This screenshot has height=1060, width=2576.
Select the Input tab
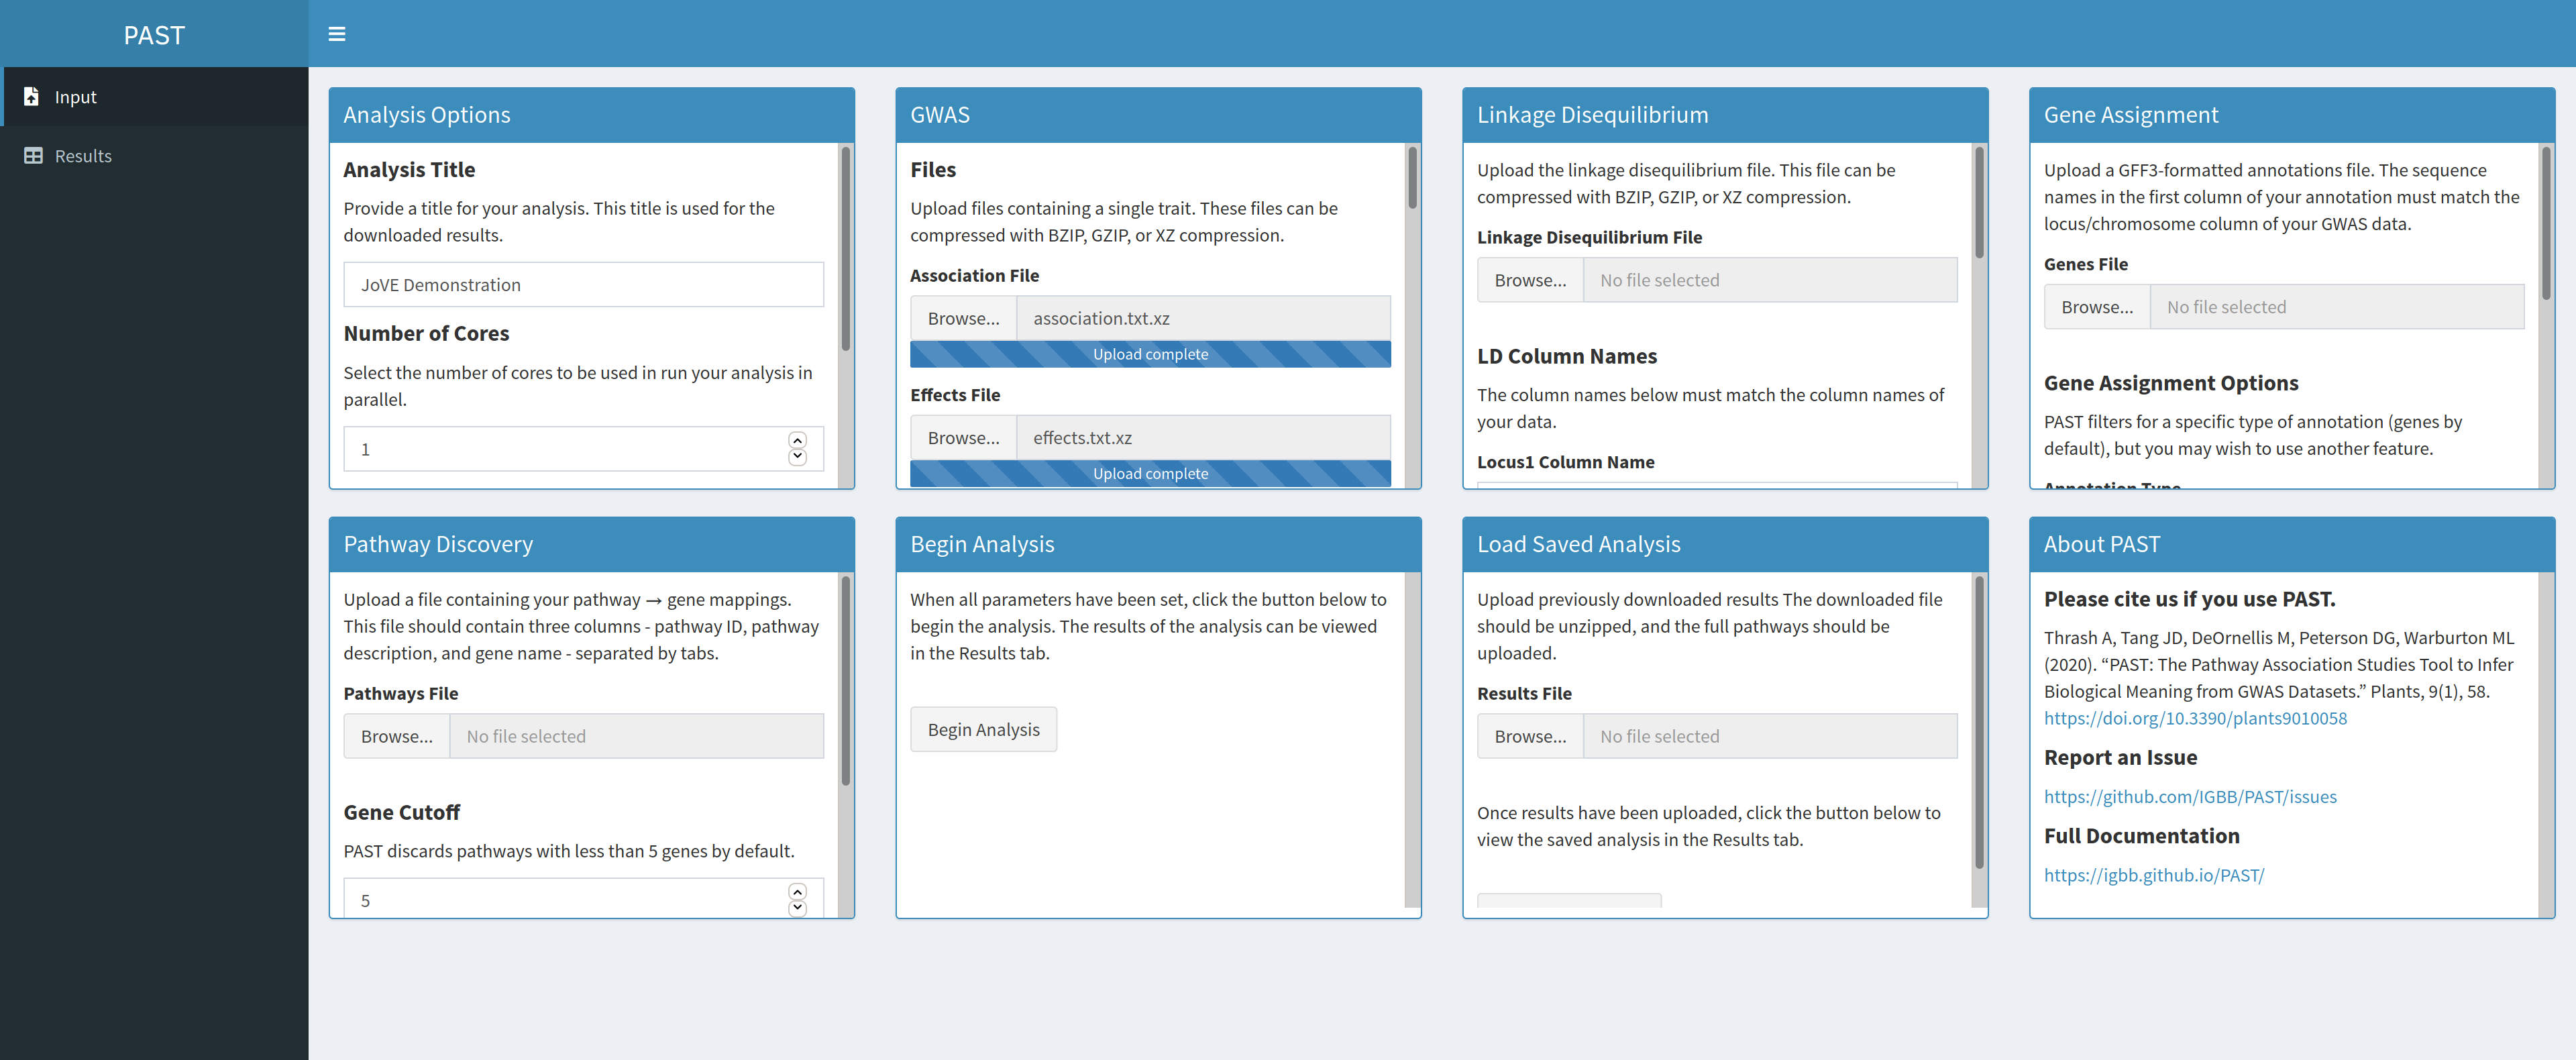76,97
